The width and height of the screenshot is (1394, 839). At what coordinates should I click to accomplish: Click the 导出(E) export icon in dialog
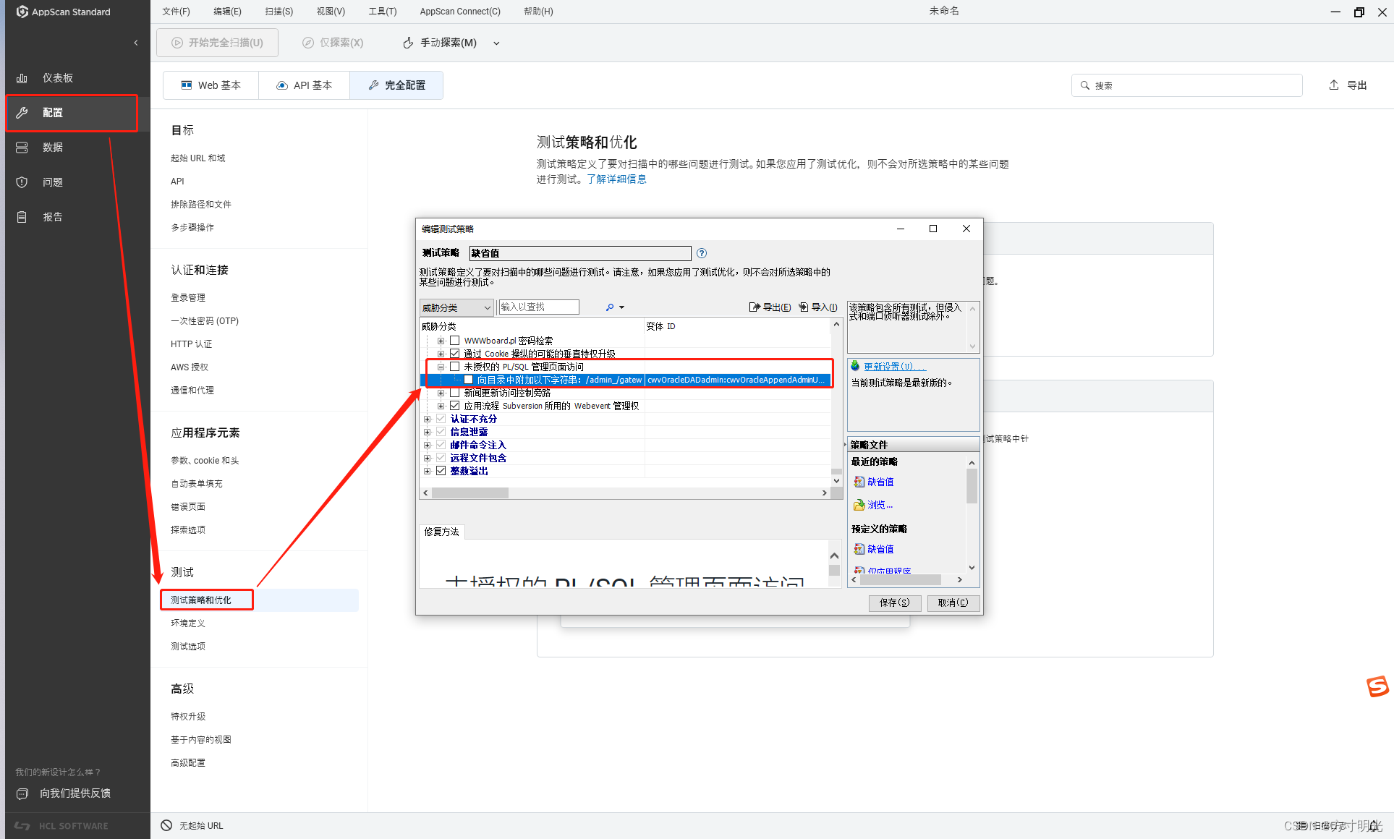tap(755, 307)
